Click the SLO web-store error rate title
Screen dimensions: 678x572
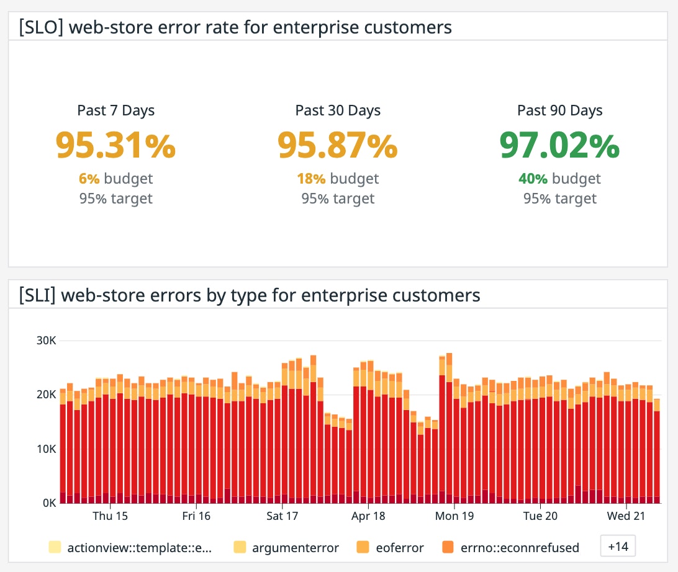(234, 27)
